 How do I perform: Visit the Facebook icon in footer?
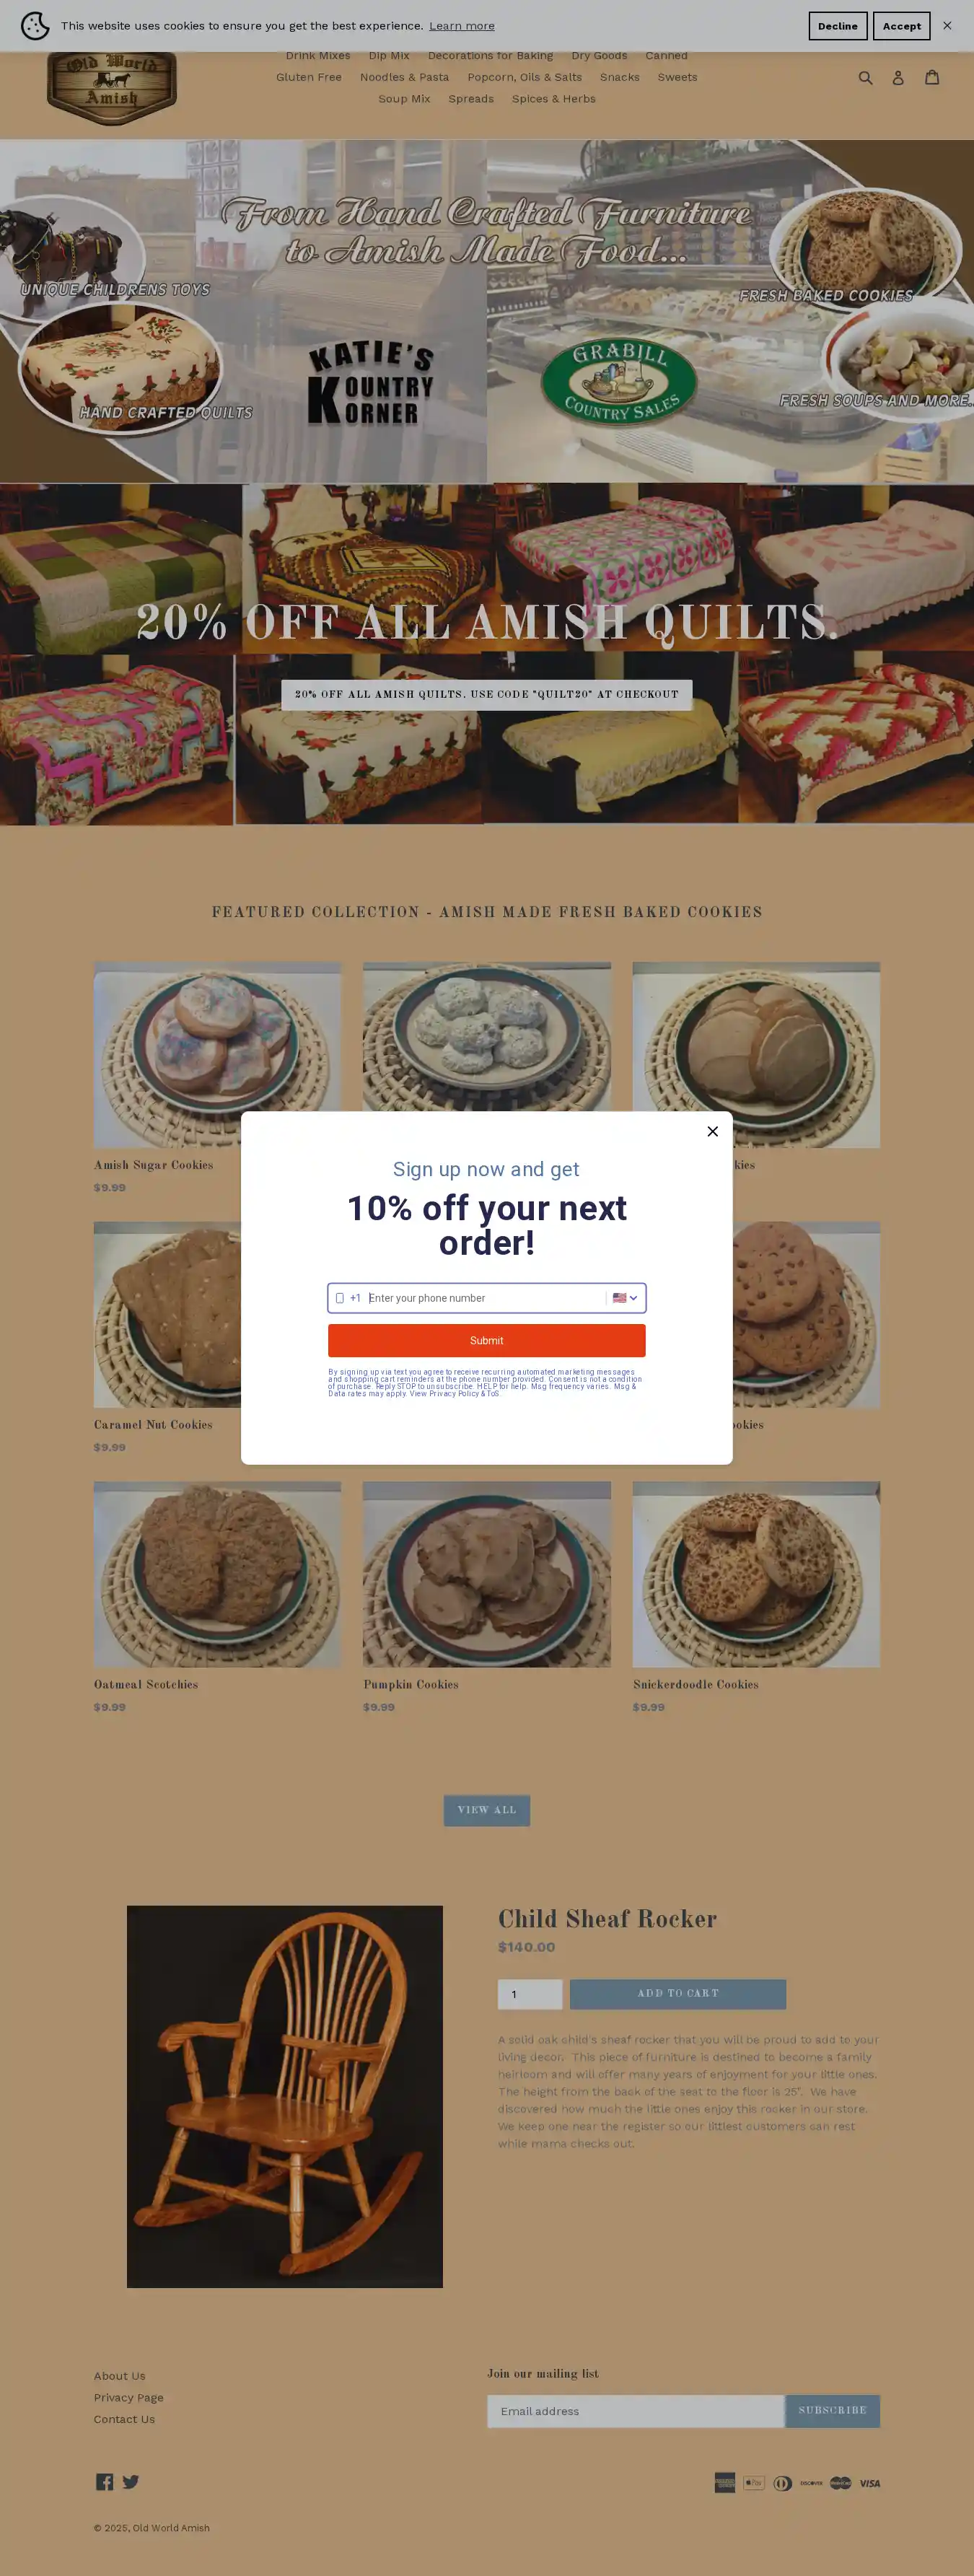pyautogui.click(x=104, y=2482)
